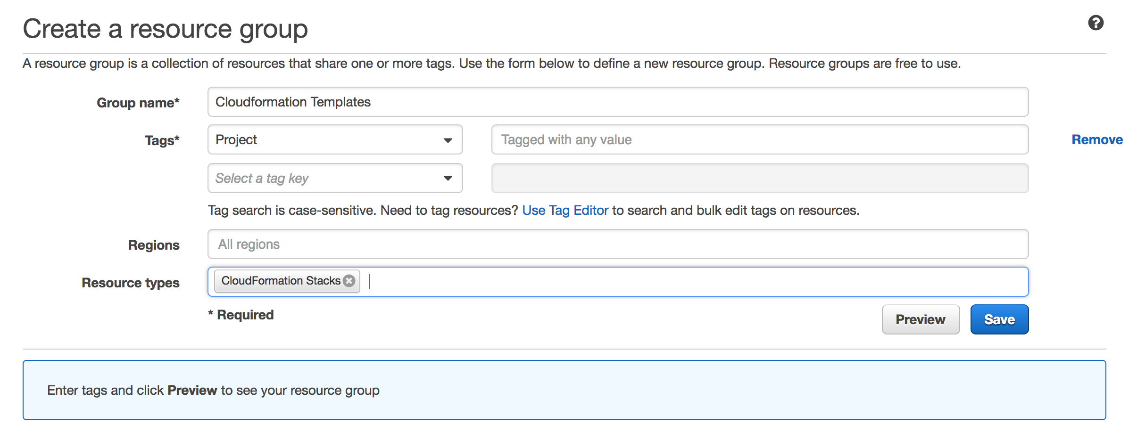The width and height of the screenshot is (1129, 440).
Task: Remove the Project tag row
Action: tap(1097, 139)
